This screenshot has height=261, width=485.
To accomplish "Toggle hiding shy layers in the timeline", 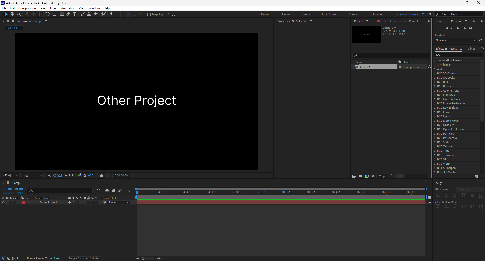I will 107,191.
